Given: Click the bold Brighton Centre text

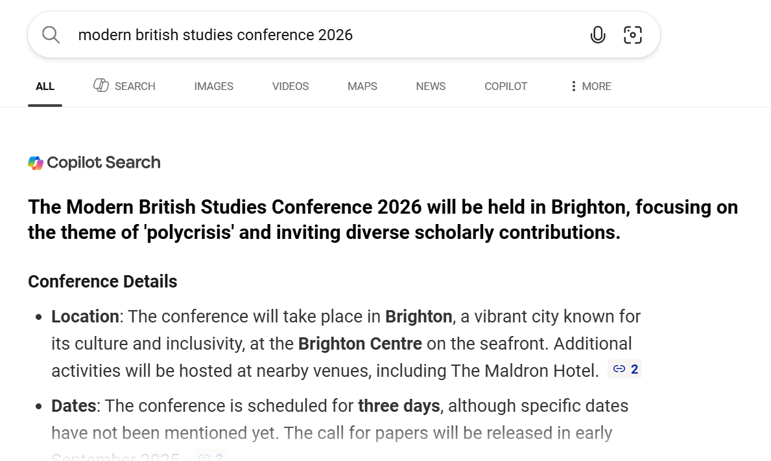Looking at the screenshot, I should [x=360, y=344].
